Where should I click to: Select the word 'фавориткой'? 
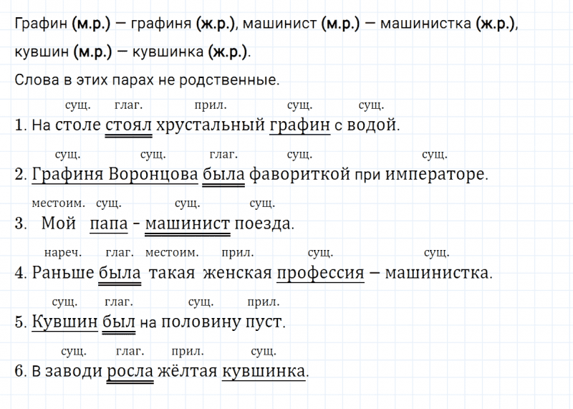coord(299,174)
